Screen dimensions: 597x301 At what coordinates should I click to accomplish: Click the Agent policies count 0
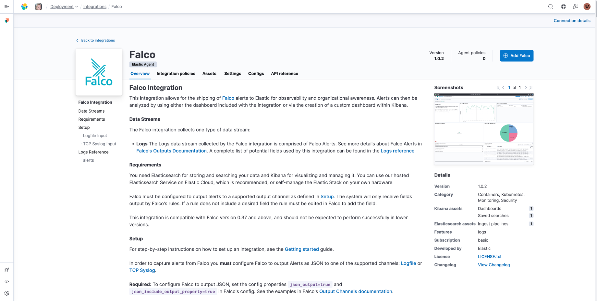pyautogui.click(x=484, y=59)
